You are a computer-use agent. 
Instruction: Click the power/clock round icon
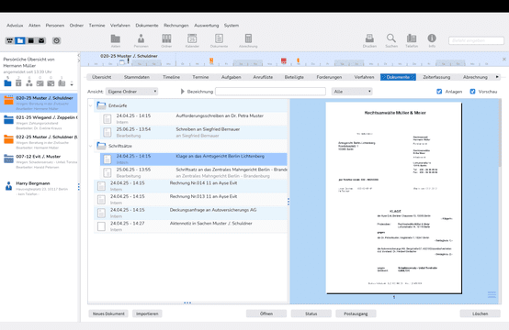[x=56, y=40]
